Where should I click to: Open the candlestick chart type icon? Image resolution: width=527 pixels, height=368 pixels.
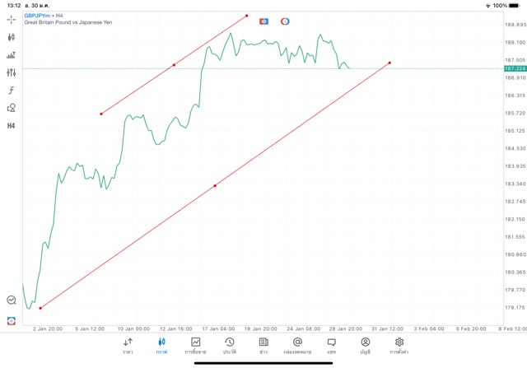(x=12, y=37)
